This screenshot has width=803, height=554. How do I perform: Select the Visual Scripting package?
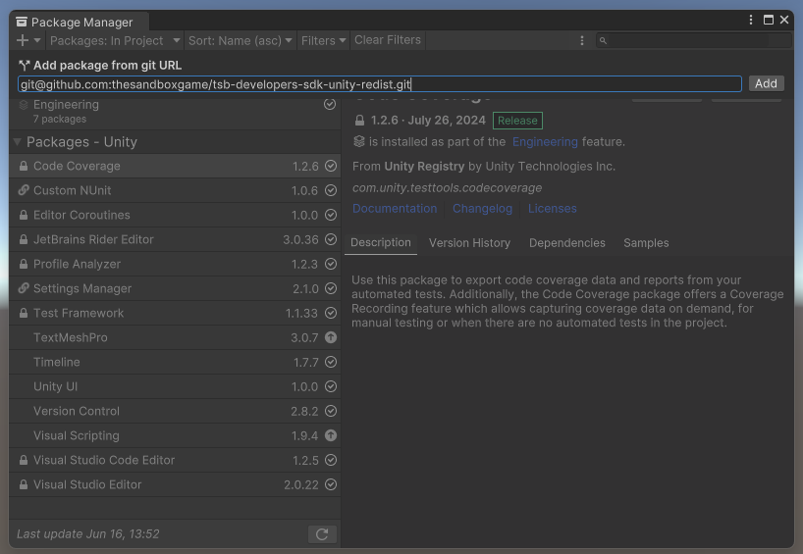tap(175, 436)
